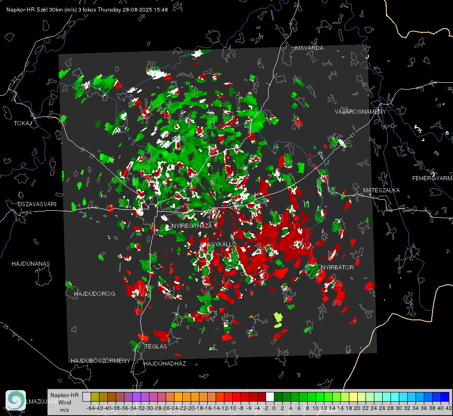Click the 'm/s' unit label in legend

pos(64,410)
